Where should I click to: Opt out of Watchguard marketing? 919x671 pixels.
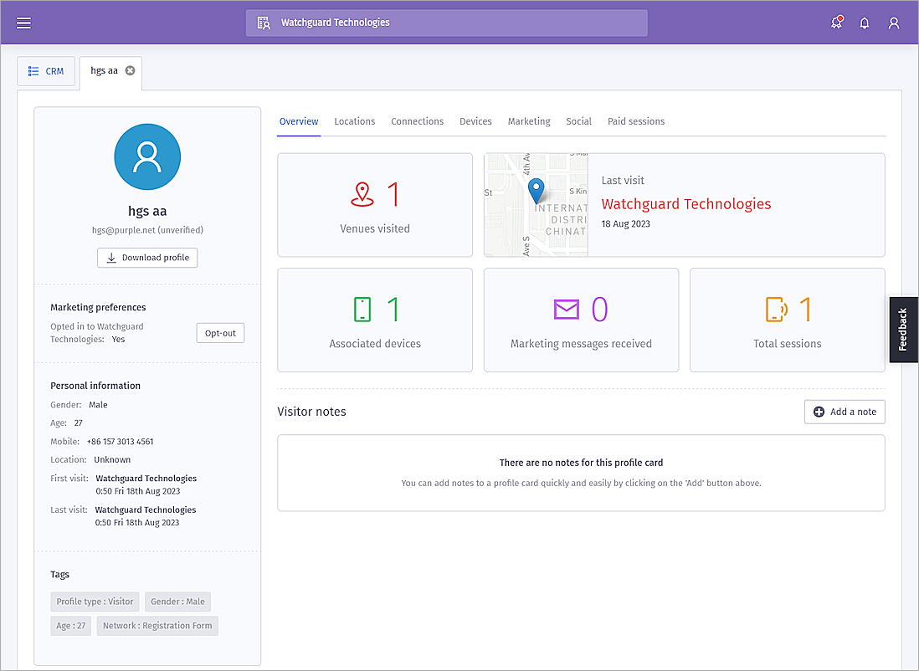[220, 333]
